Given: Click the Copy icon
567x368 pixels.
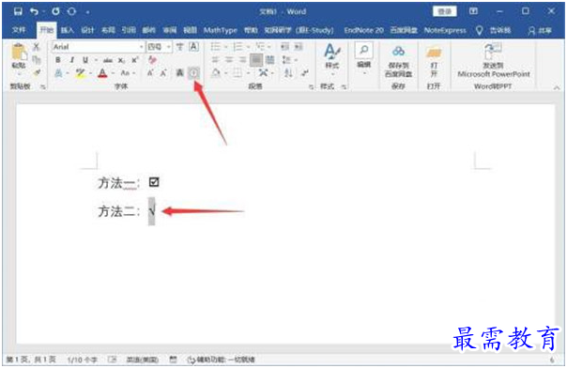Looking at the screenshot, I should [37, 60].
